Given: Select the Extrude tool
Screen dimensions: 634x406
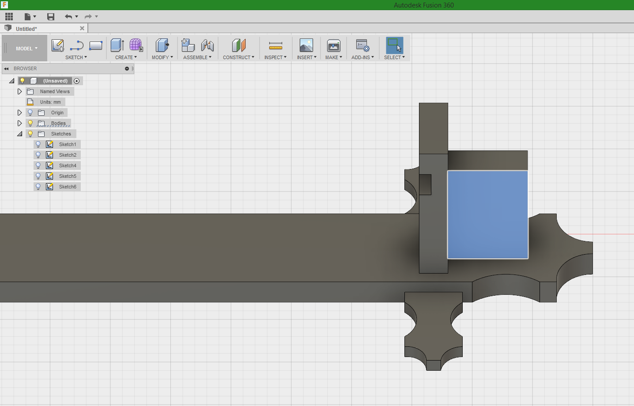Looking at the screenshot, I should click(x=117, y=45).
